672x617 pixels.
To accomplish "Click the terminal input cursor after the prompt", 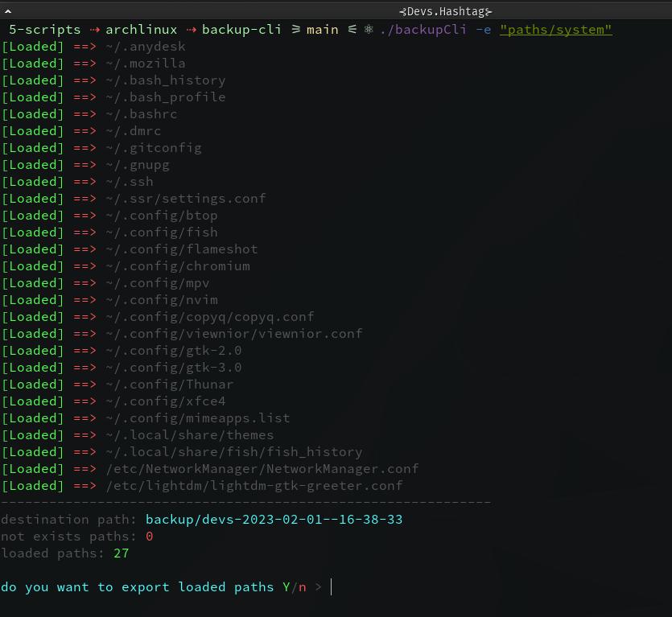I will [x=332, y=587].
